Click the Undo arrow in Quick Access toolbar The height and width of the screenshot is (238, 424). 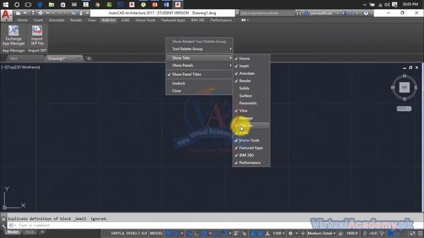[x=48, y=13]
